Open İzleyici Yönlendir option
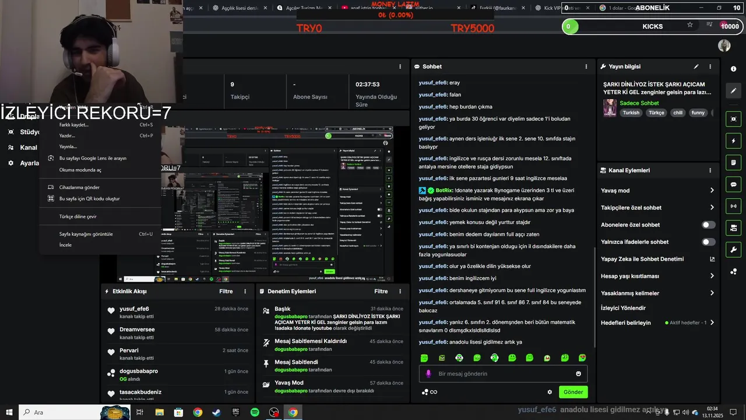Viewport: 746px width, 420px height. 623,308
